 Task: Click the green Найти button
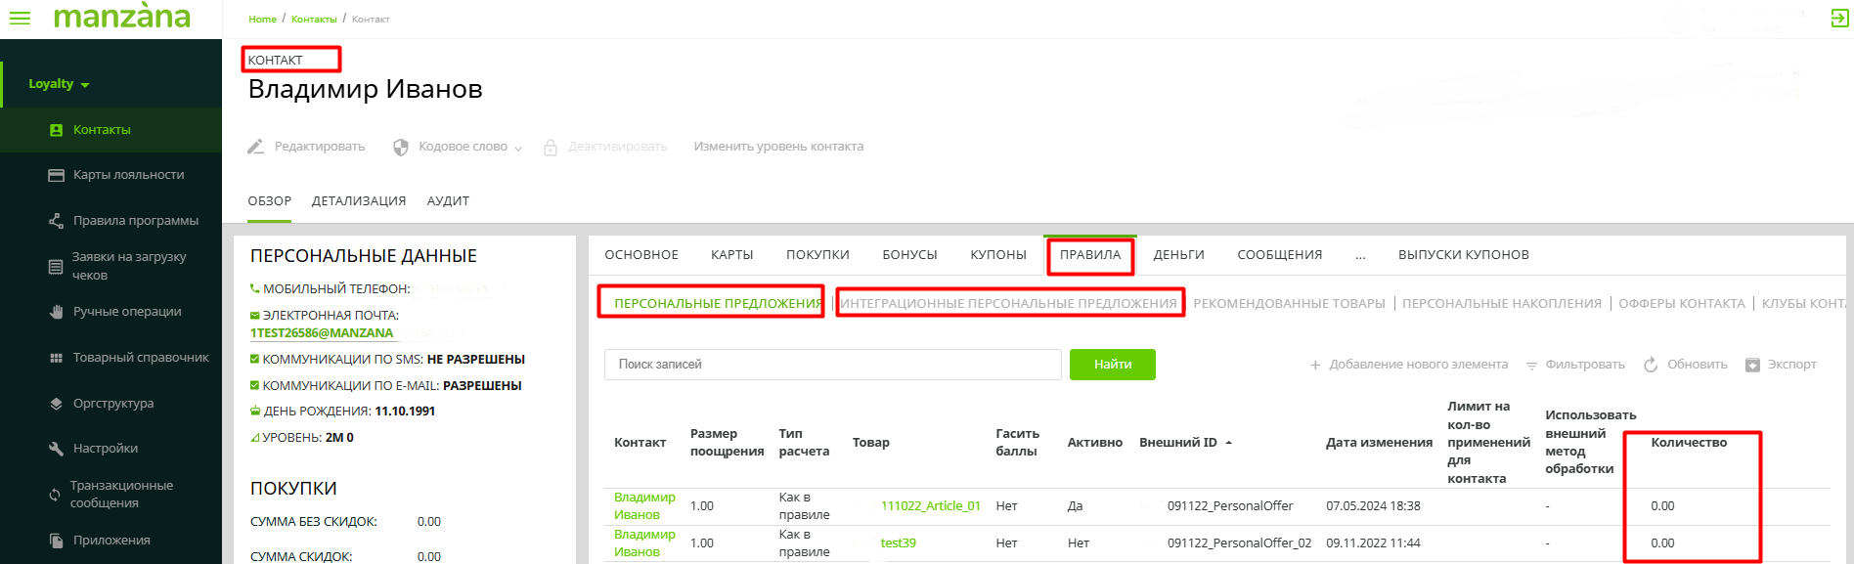coord(1112,365)
